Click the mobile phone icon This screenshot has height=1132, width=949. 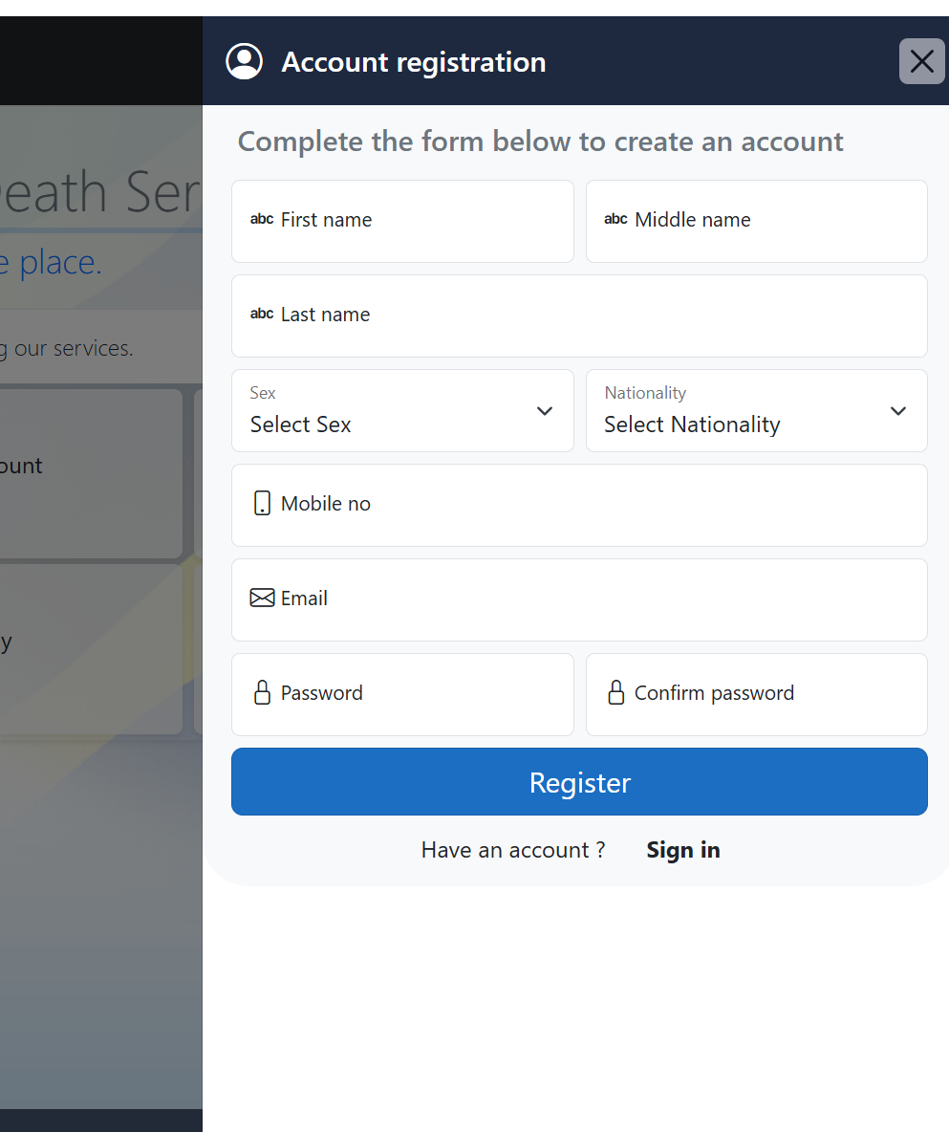pyautogui.click(x=262, y=504)
